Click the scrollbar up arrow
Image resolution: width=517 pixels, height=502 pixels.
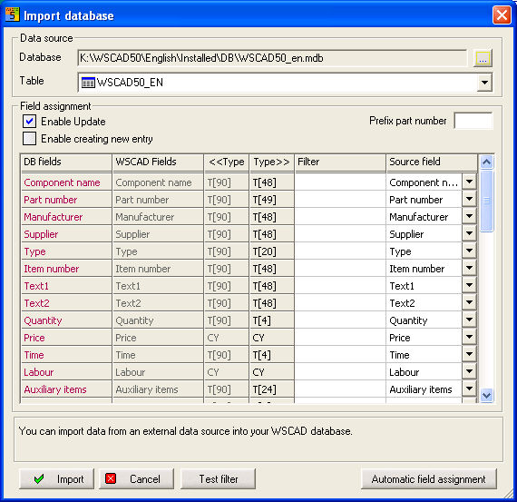click(x=487, y=162)
